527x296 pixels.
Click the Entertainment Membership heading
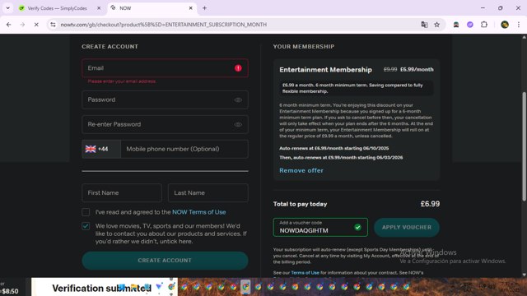[325, 70]
